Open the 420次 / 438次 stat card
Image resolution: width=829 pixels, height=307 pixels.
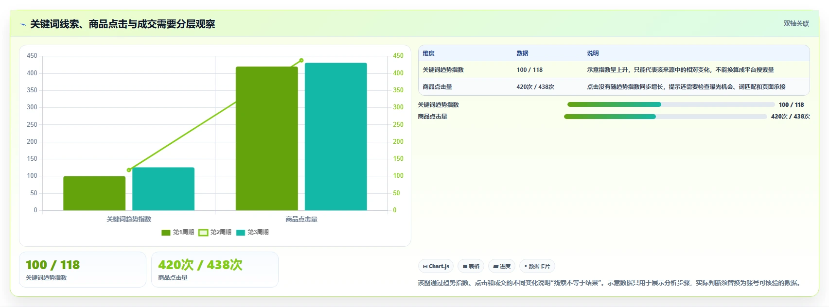pos(215,270)
